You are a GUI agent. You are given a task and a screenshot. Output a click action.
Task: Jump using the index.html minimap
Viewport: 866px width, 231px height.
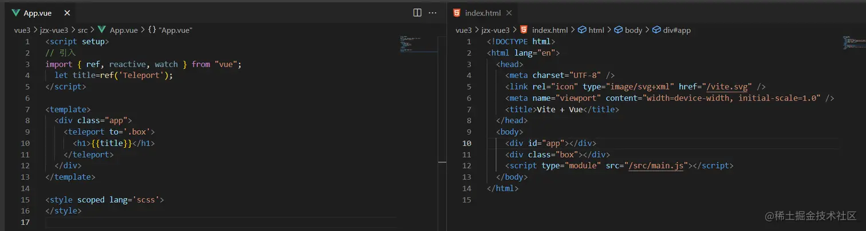click(853, 43)
